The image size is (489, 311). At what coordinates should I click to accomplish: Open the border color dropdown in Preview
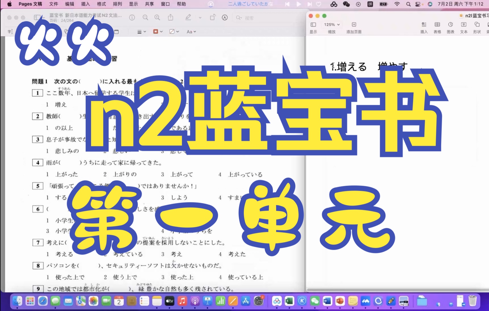(158, 32)
